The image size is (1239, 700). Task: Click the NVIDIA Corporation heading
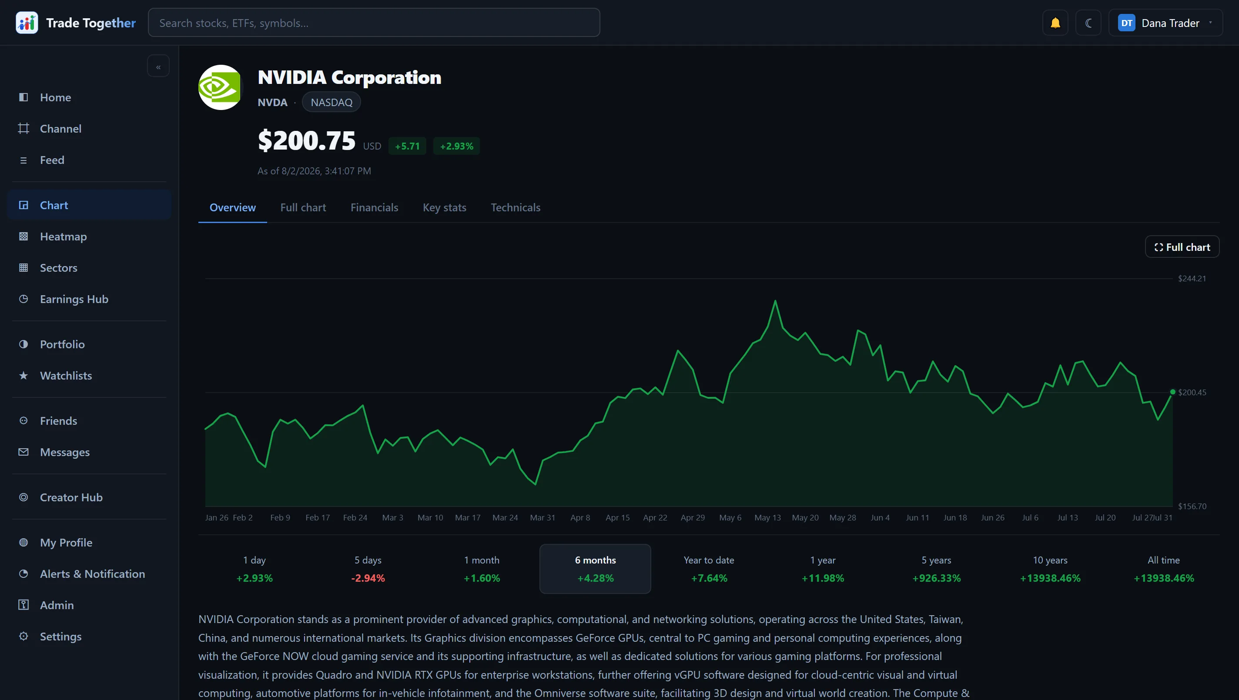pyautogui.click(x=349, y=77)
